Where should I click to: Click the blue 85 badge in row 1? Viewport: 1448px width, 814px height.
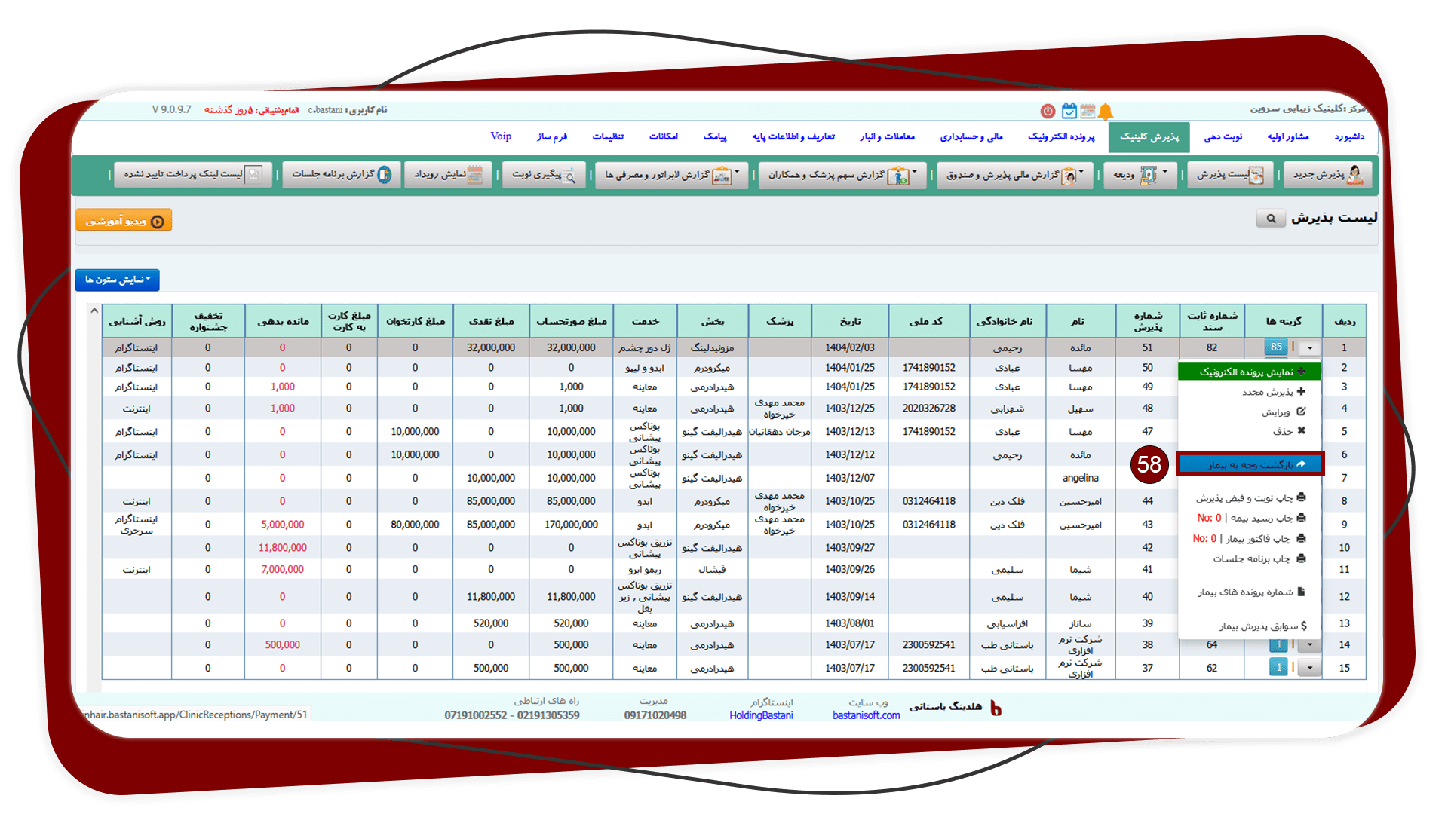click(x=1276, y=347)
